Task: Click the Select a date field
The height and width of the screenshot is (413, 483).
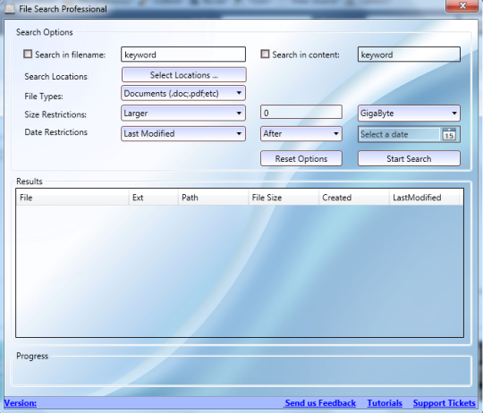Action: point(399,134)
